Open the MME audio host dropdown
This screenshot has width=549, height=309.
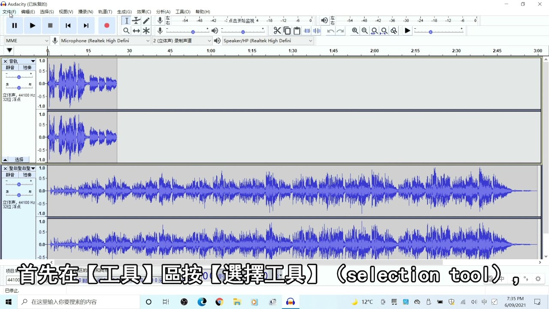point(27,40)
